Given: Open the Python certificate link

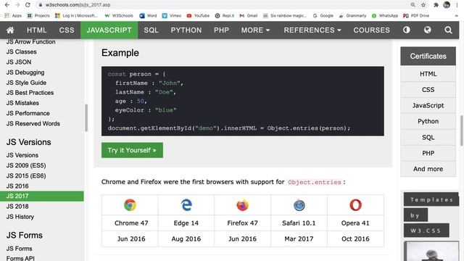Looking at the screenshot, I should pos(428,121).
